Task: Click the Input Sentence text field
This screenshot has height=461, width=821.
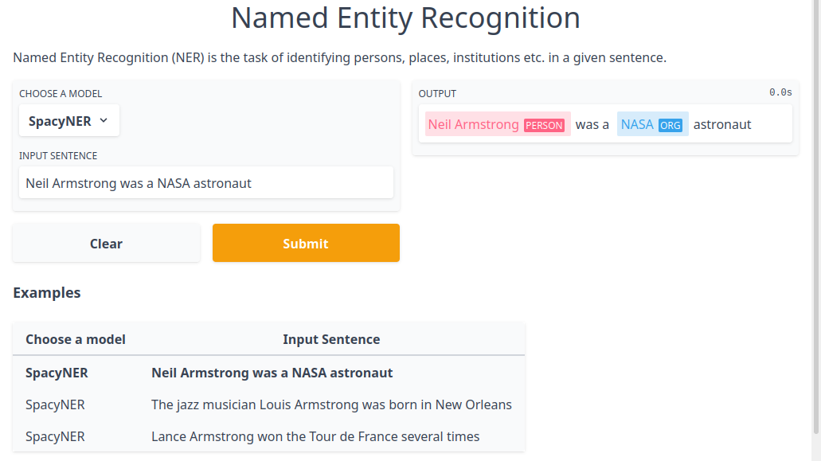Action: (x=205, y=182)
